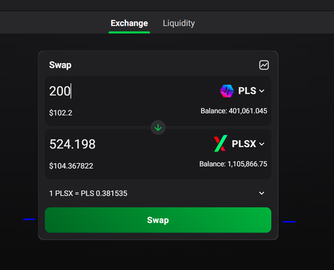Switch to the Liquidity tab

click(x=179, y=23)
